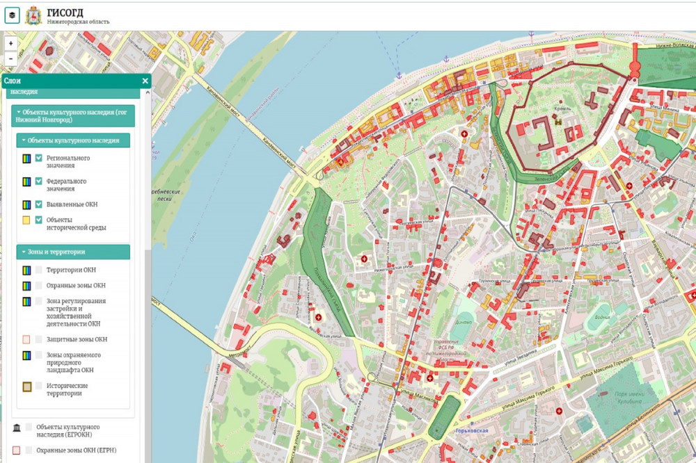
Task: Zoom in the map with plus button
Action: (x=11, y=43)
